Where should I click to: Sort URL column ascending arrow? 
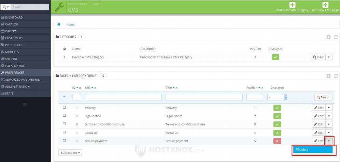click(95, 88)
